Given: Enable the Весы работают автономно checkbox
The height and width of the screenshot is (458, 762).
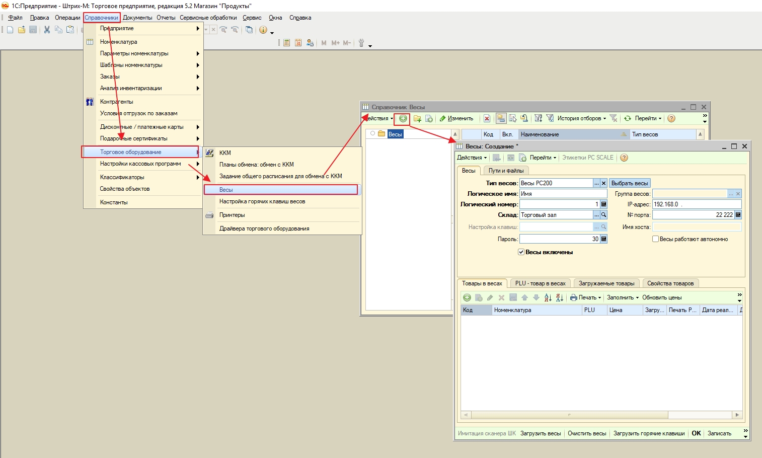Looking at the screenshot, I should tap(656, 239).
